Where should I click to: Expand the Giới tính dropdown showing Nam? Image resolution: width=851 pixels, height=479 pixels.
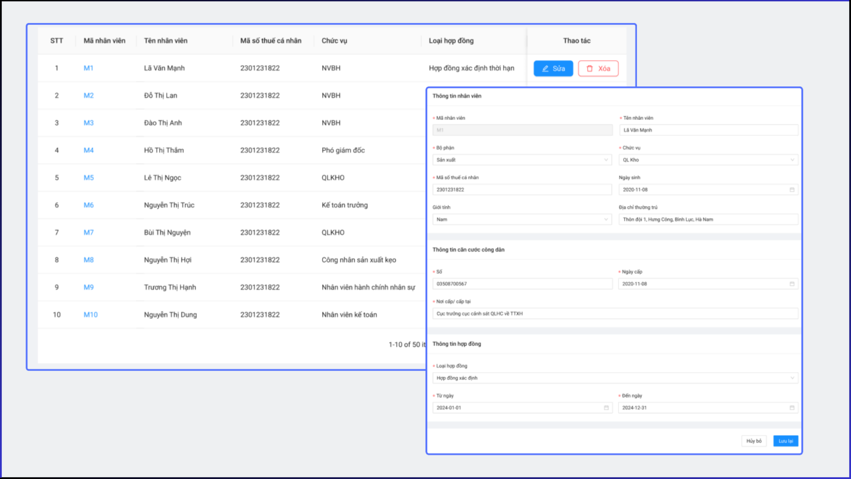[522, 219]
